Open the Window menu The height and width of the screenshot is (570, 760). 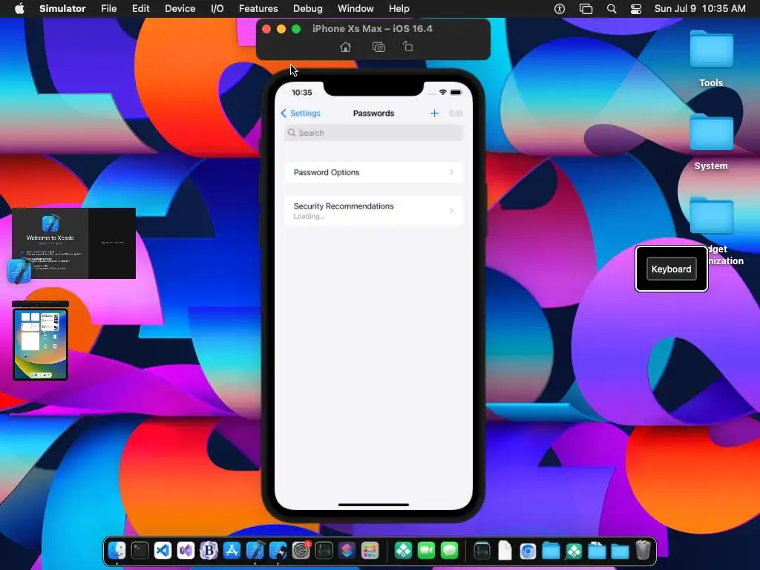click(356, 8)
